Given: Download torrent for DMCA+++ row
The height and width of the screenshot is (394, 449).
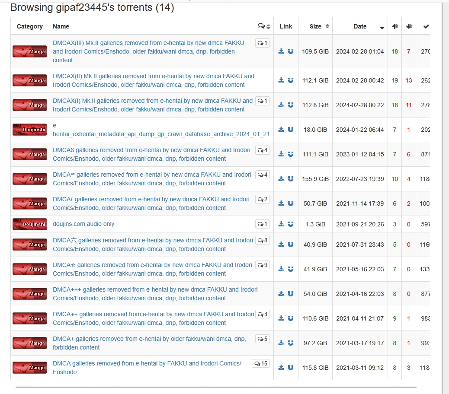Looking at the screenshot, I should point(281,294).
